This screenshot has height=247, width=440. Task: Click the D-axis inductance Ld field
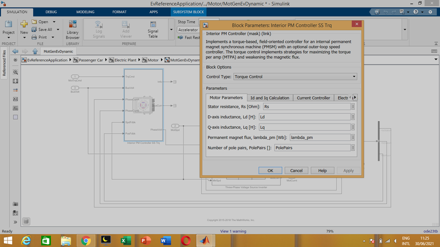coord(304,117)
